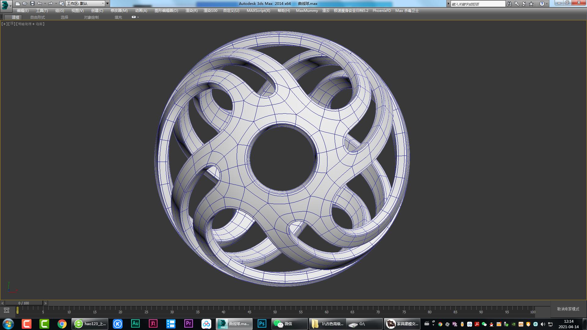
Task: Click the Save File icon
Action: click(32, 3)
